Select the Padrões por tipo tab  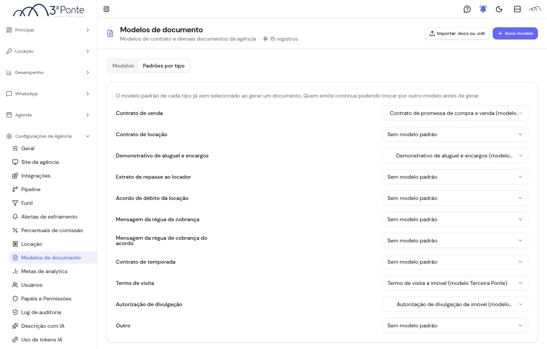(164, 66)
